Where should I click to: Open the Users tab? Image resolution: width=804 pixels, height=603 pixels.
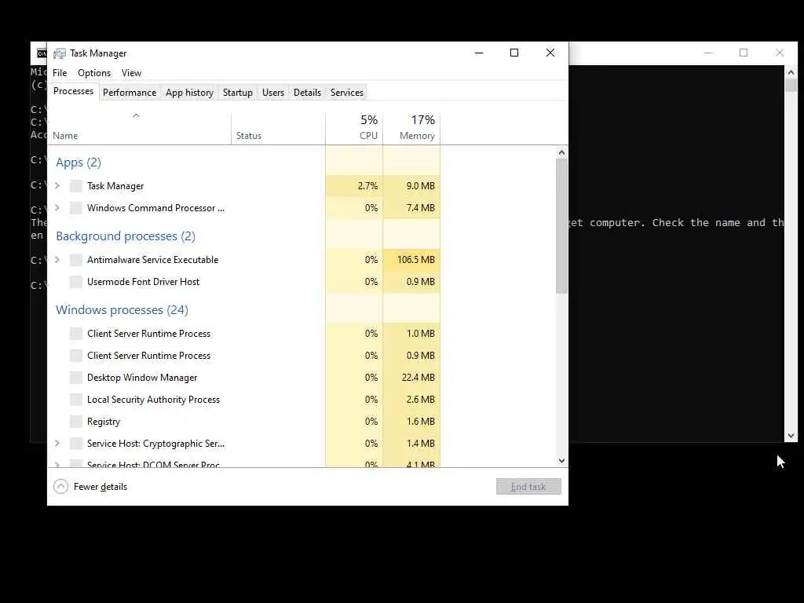(x=272, y=93)
